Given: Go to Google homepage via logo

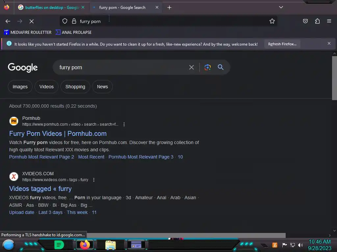Looking at the screenshot, I should point(23,68).
